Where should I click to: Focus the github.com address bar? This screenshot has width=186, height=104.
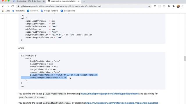point(83,6)
